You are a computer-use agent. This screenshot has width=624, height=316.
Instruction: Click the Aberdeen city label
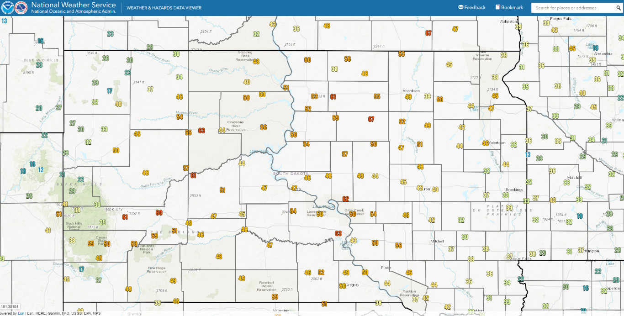coord(411,91)
